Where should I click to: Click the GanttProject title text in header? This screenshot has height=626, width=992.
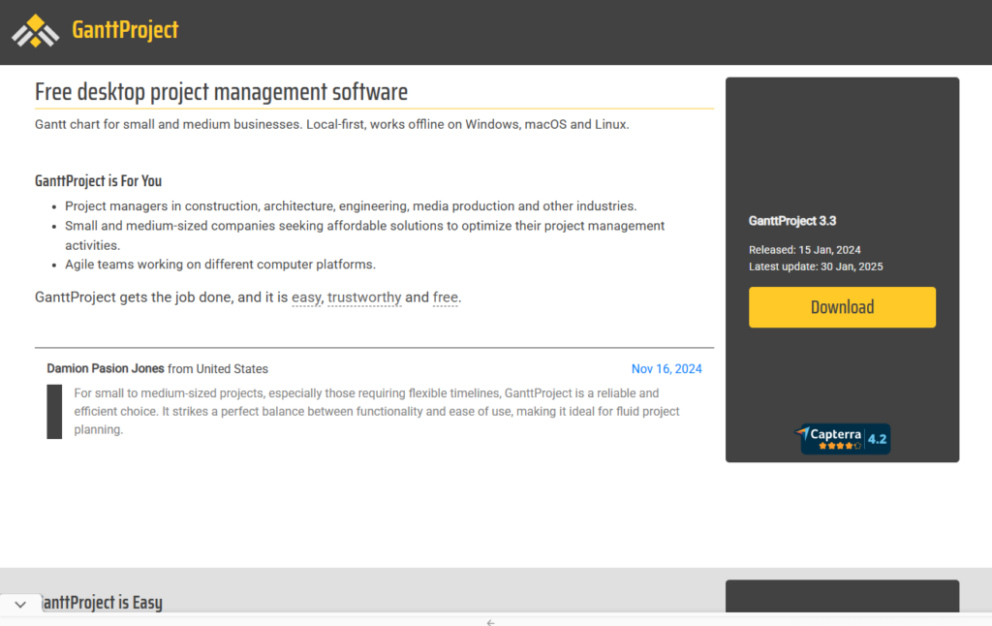coord(125,30)
